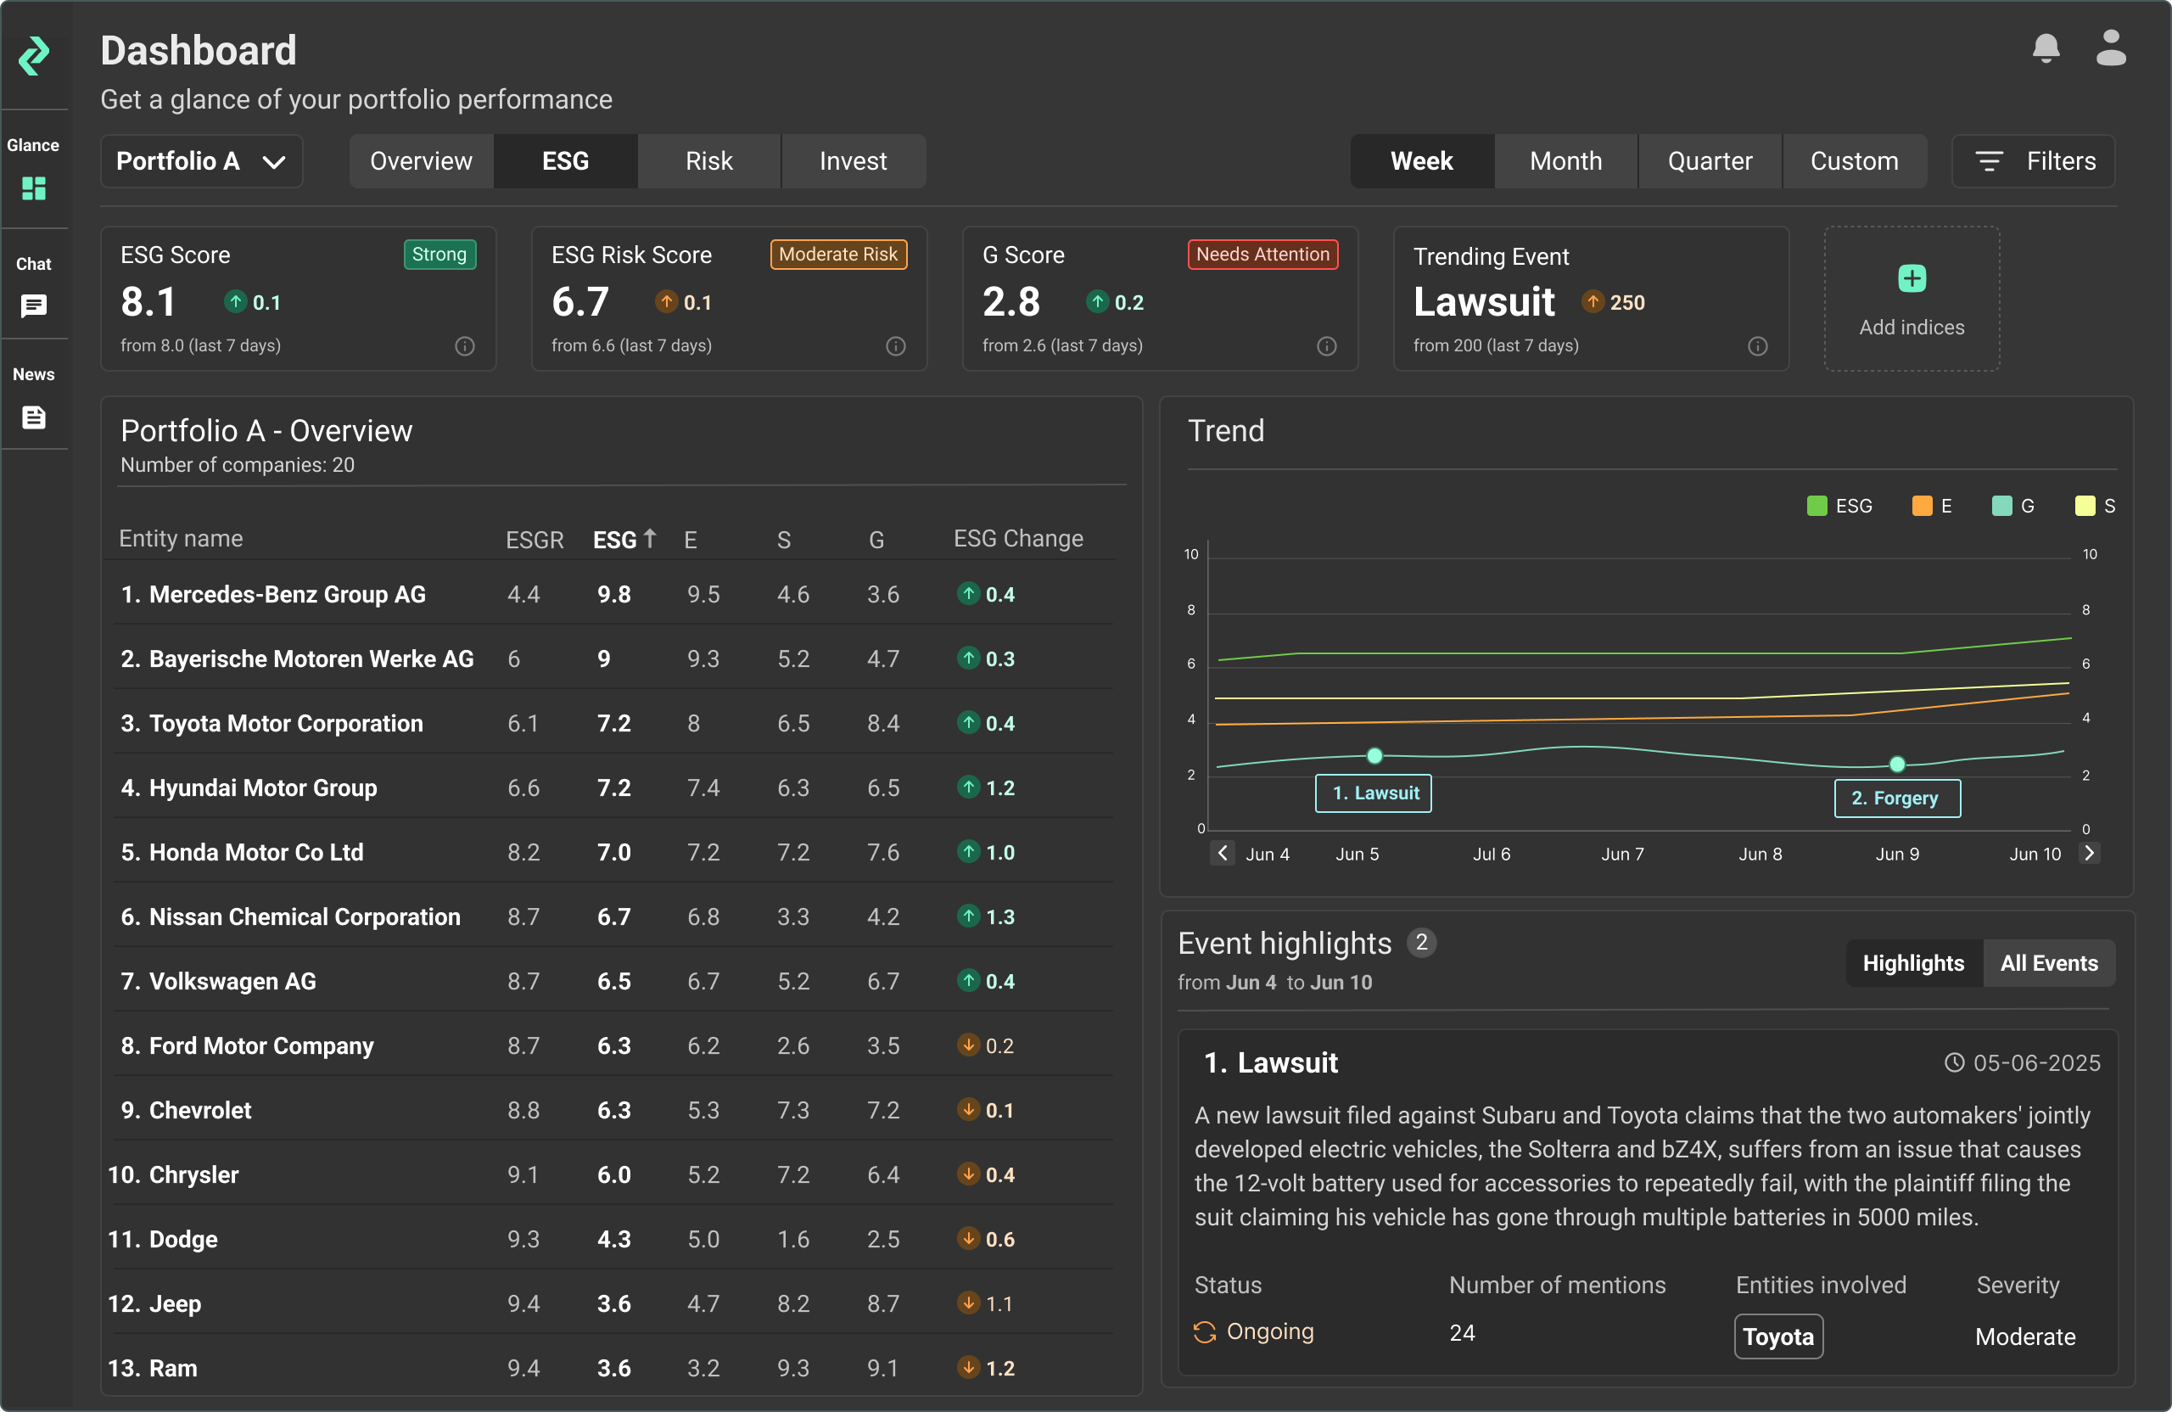The height and width of the screenshot is (1412, 2172).
Task: Click the G Score info icon
Action: click(1326, 346)
